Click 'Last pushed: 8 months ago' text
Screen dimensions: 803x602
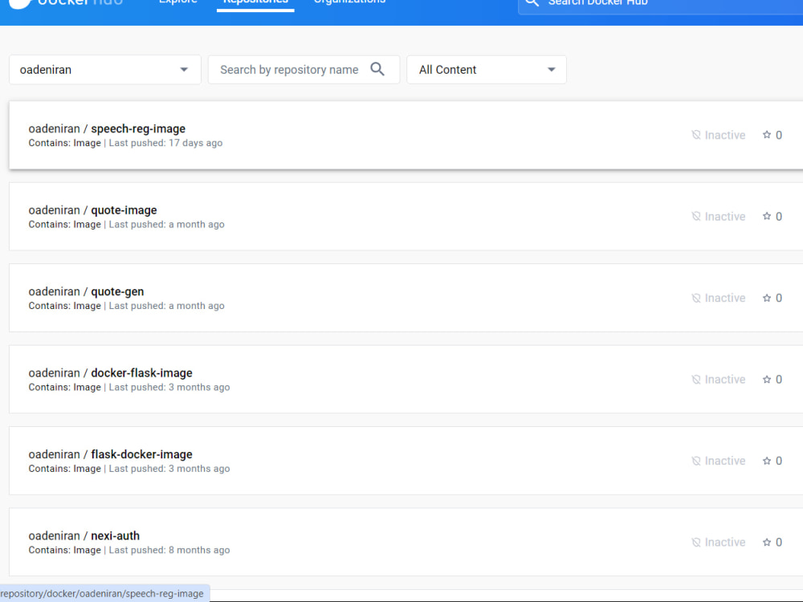[169, 550]
